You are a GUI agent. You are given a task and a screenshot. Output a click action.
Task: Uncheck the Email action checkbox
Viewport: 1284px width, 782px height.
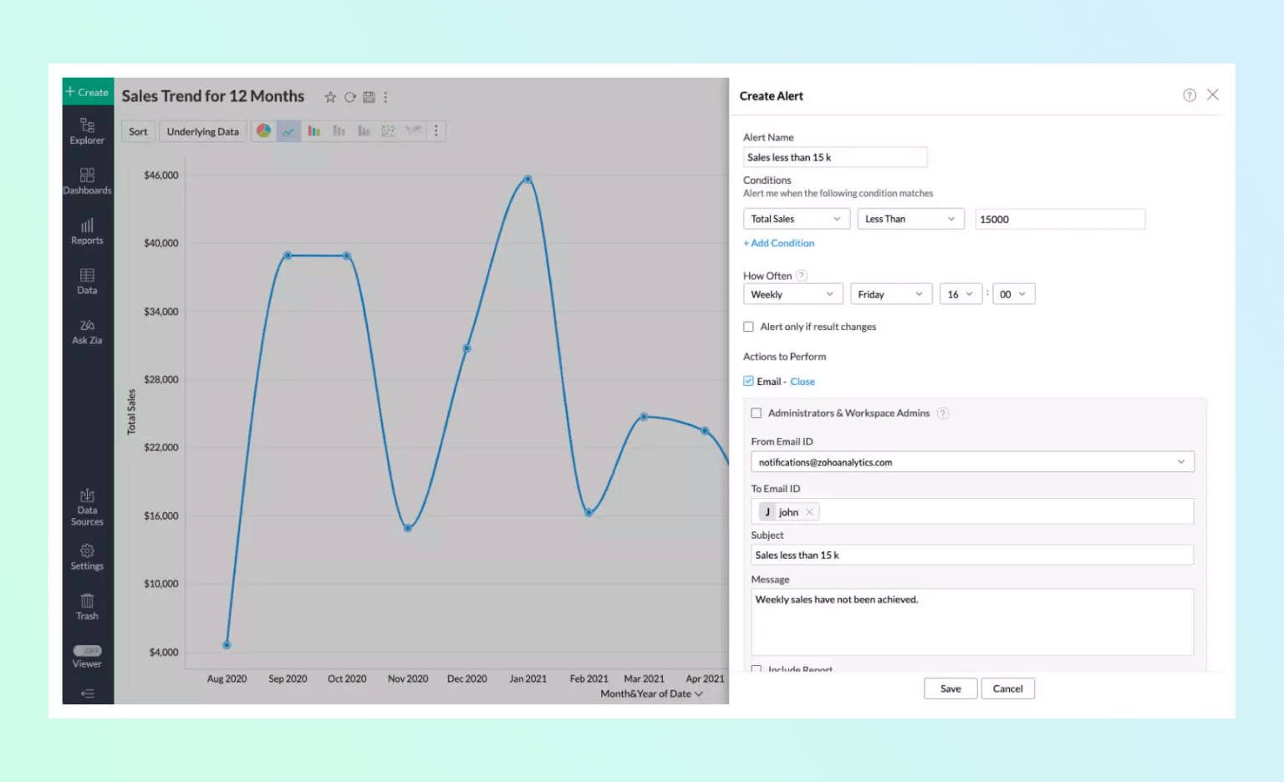click(x=748, y=381)
